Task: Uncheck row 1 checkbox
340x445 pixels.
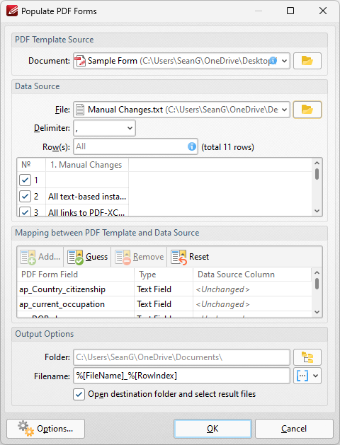Action: [25, 180]
